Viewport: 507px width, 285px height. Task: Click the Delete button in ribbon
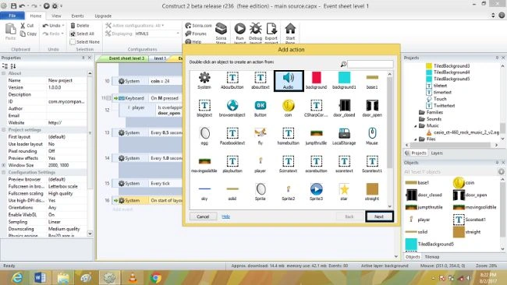(x=80, y=26)
